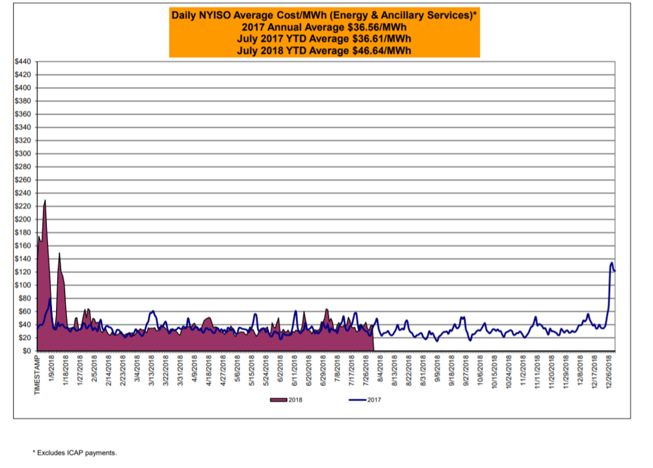Click the $220 y-axis label
Image resolution: width=653 pixels, height=468 pixels.
click(23, 207)
